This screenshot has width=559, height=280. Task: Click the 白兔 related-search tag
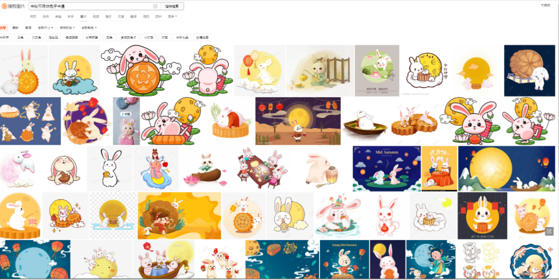tap(109, 38)
